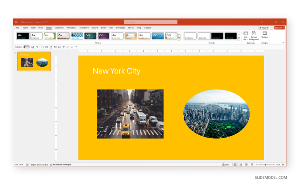
Task: Select slide 1 thumbnail in the panel
Action: pyautogui.click(x=34, y=61)
